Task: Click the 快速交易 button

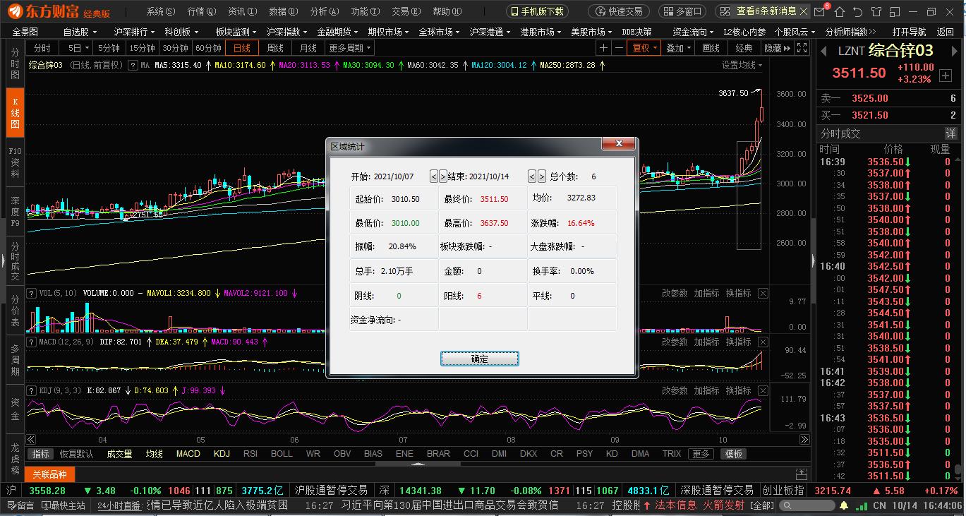Action: 619,11
